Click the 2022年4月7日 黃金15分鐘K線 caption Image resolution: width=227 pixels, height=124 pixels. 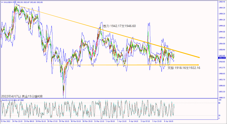pyautogui.click(x=22, y=96)
